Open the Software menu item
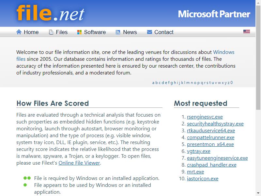This screenshot has height=196, width=261. [95, 32]
